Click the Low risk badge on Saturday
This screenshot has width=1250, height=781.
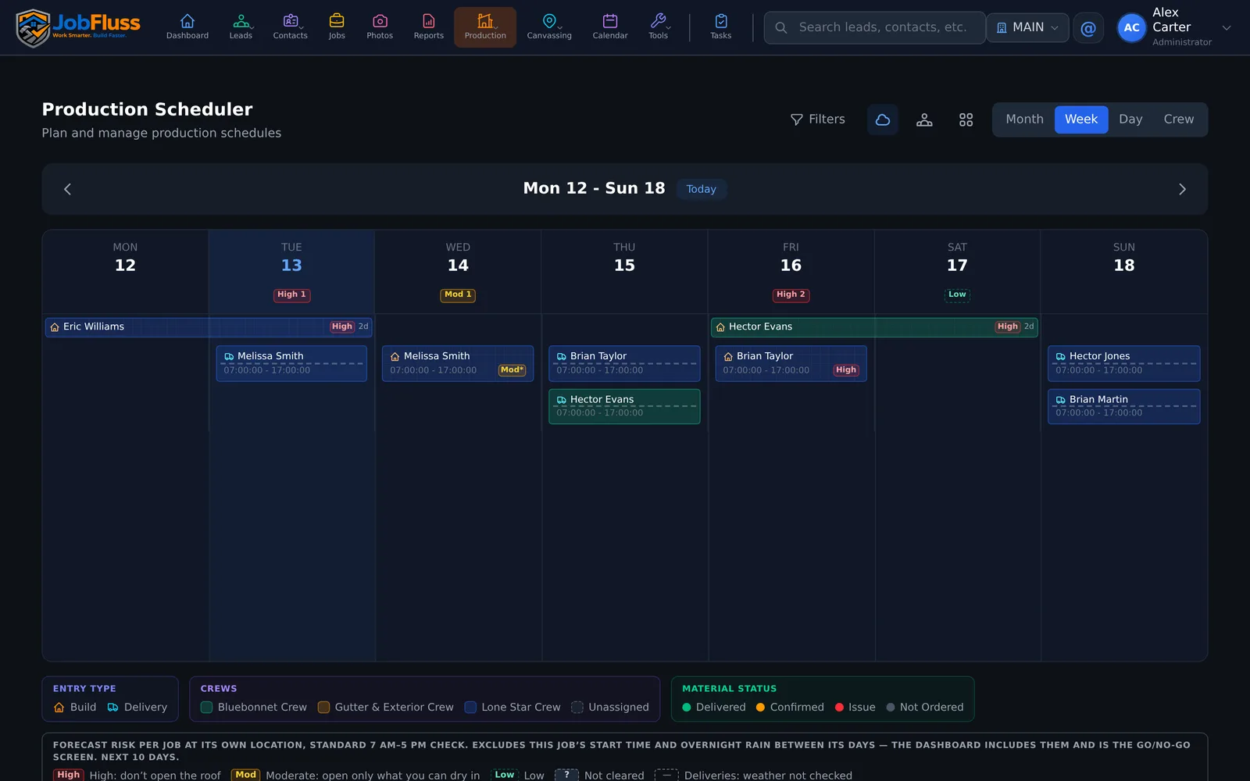point(957,294)
